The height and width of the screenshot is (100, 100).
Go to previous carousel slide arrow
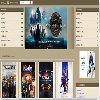[29, 29]
